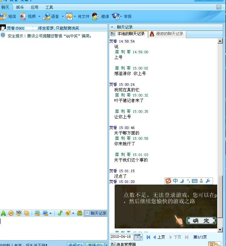The height and width of the screenshot is (246, 226).
Task: Open the screenshot tool dropdown arrow
Action: [x=50, y=214]
